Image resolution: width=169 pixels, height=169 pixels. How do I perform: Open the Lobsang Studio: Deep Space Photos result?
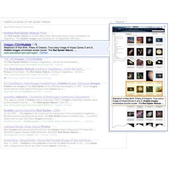point(27,126)
